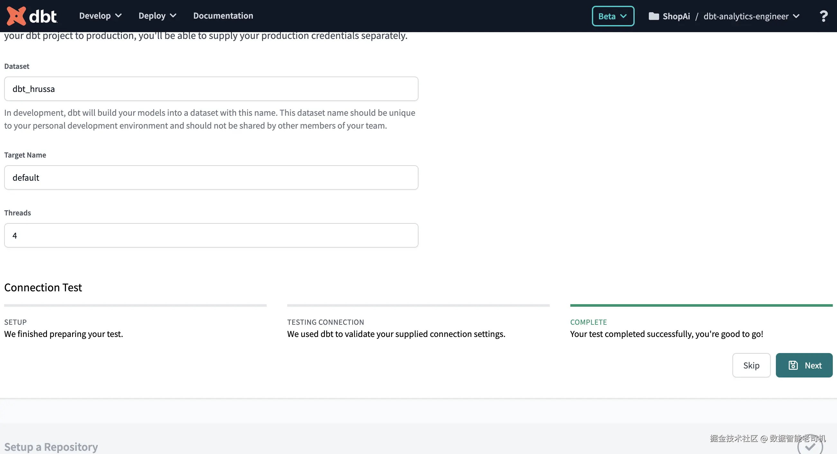Click the COMPLETE step progress bar
The image size is (837, 454).
(x=701, y=305)
